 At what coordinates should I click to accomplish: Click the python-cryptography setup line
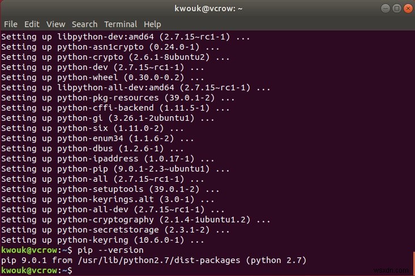point(127,220)
